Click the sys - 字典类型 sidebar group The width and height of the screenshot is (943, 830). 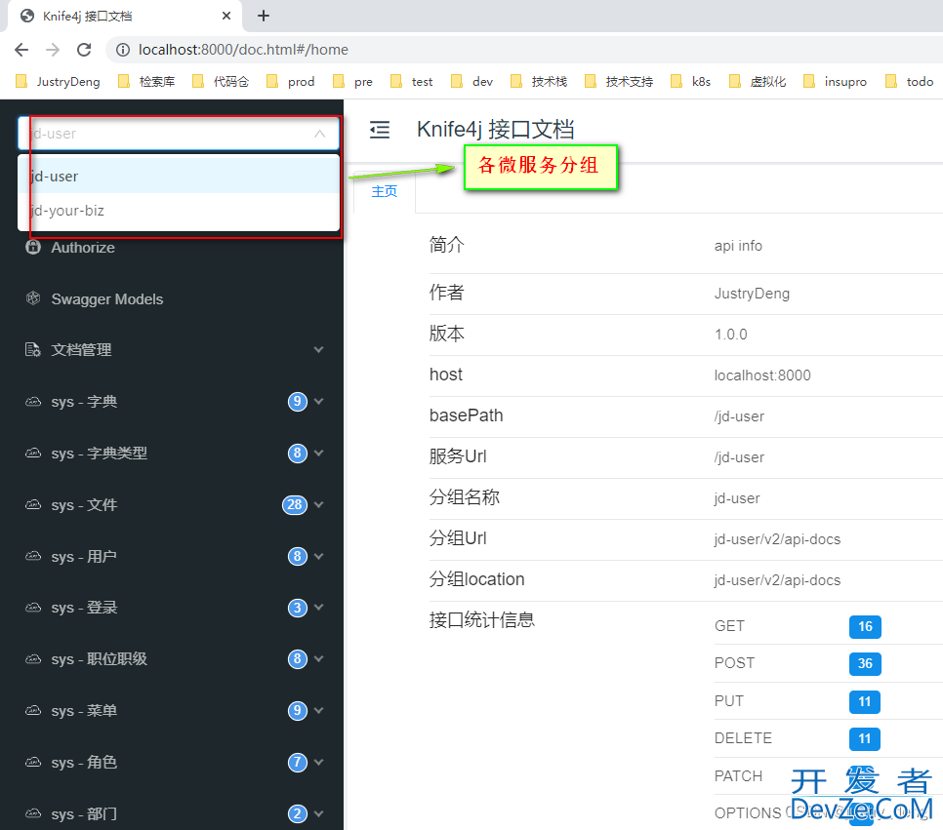coord(172,454)
